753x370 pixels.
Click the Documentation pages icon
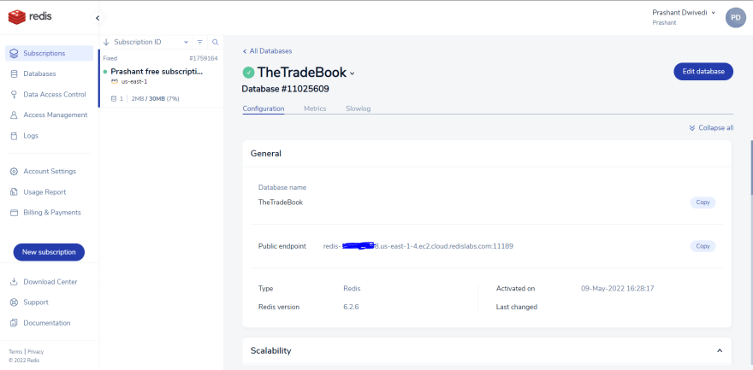pos(14,323)
